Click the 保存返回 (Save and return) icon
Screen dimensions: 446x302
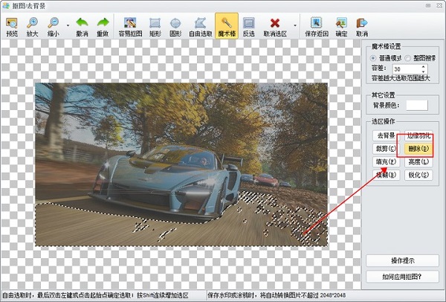pyautogui.click(x=317, y=26)
